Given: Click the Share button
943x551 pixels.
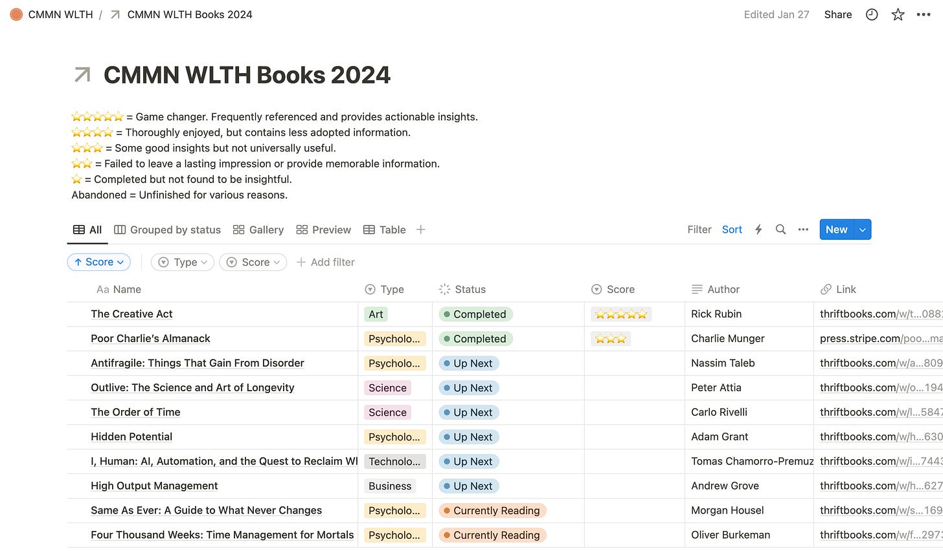Looking at the screenshot, I should (x=838, y=14).
